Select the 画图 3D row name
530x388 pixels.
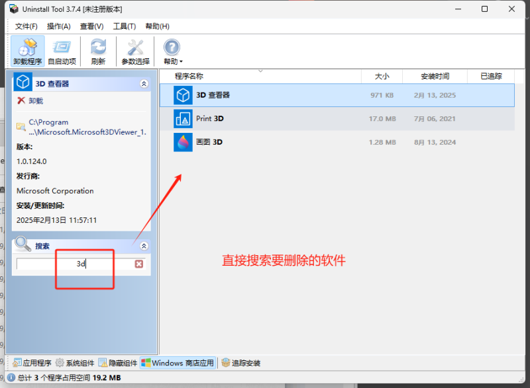click(x=209, y=142)
